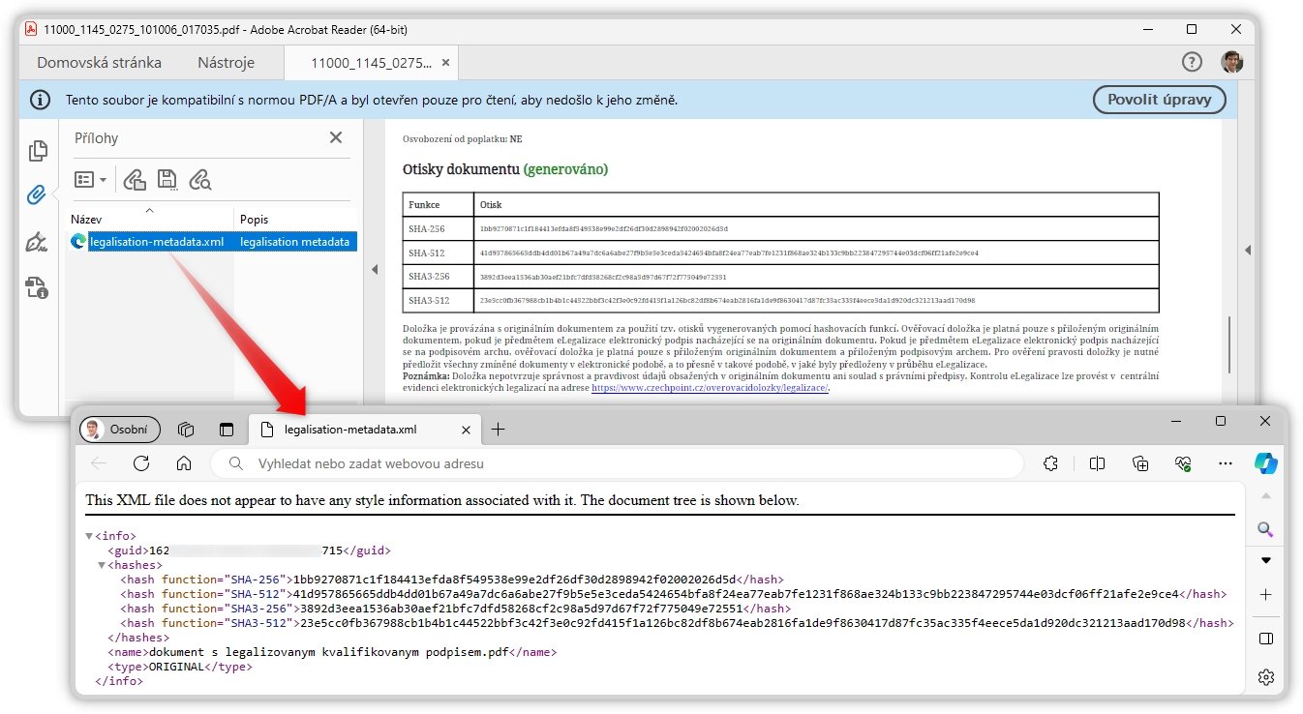Click the Osobní profile button in Edge
The height and width of the screenshot is (714, 1303).
pyautogui.click(x=120, y=430)
